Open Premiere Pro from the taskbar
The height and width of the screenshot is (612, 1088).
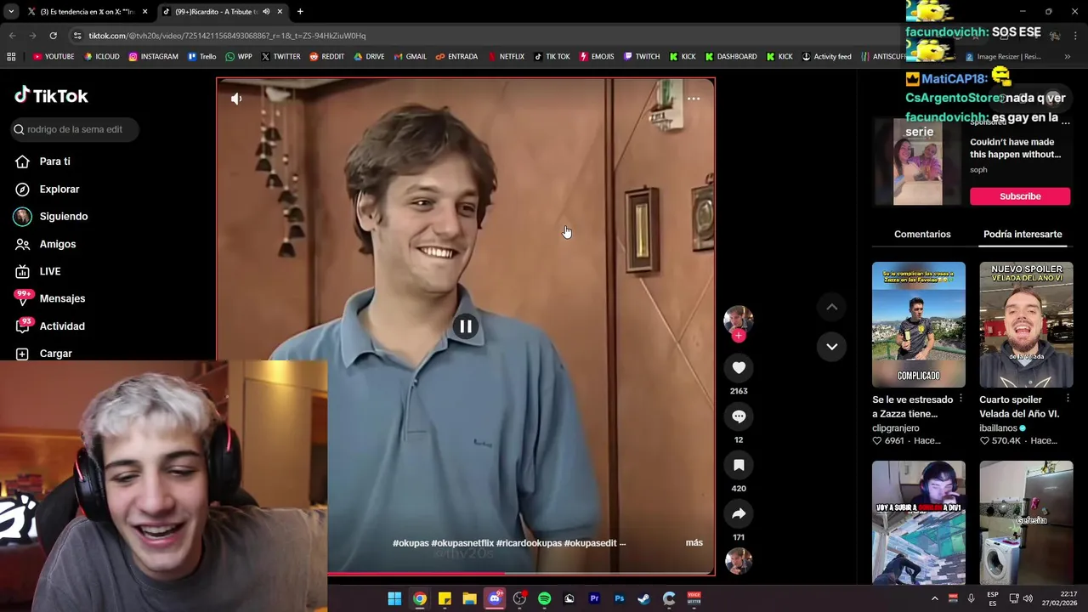[594, 598]
